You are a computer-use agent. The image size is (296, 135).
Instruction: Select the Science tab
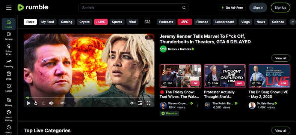tap(278, 22)
